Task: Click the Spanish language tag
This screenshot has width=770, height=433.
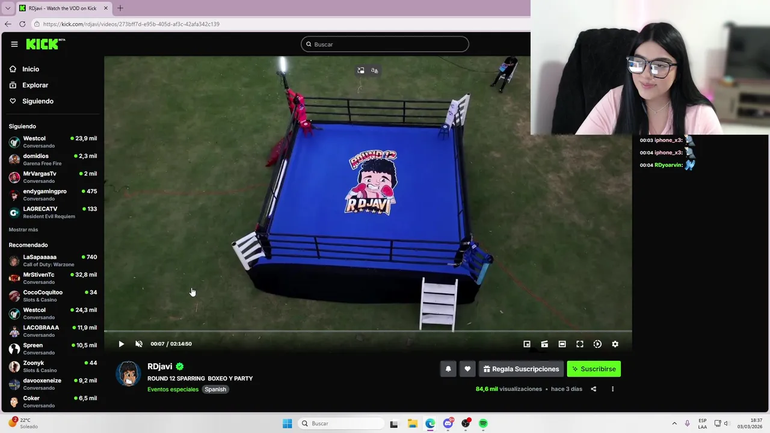Action: 215,389
